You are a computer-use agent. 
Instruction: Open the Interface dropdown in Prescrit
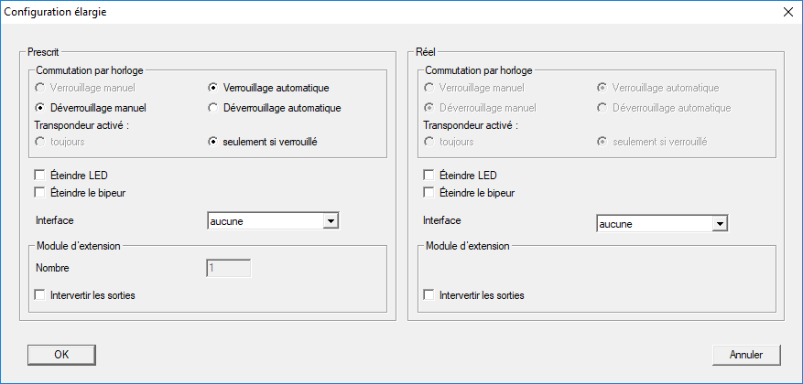pyautogui.click(x=331, y=220)
